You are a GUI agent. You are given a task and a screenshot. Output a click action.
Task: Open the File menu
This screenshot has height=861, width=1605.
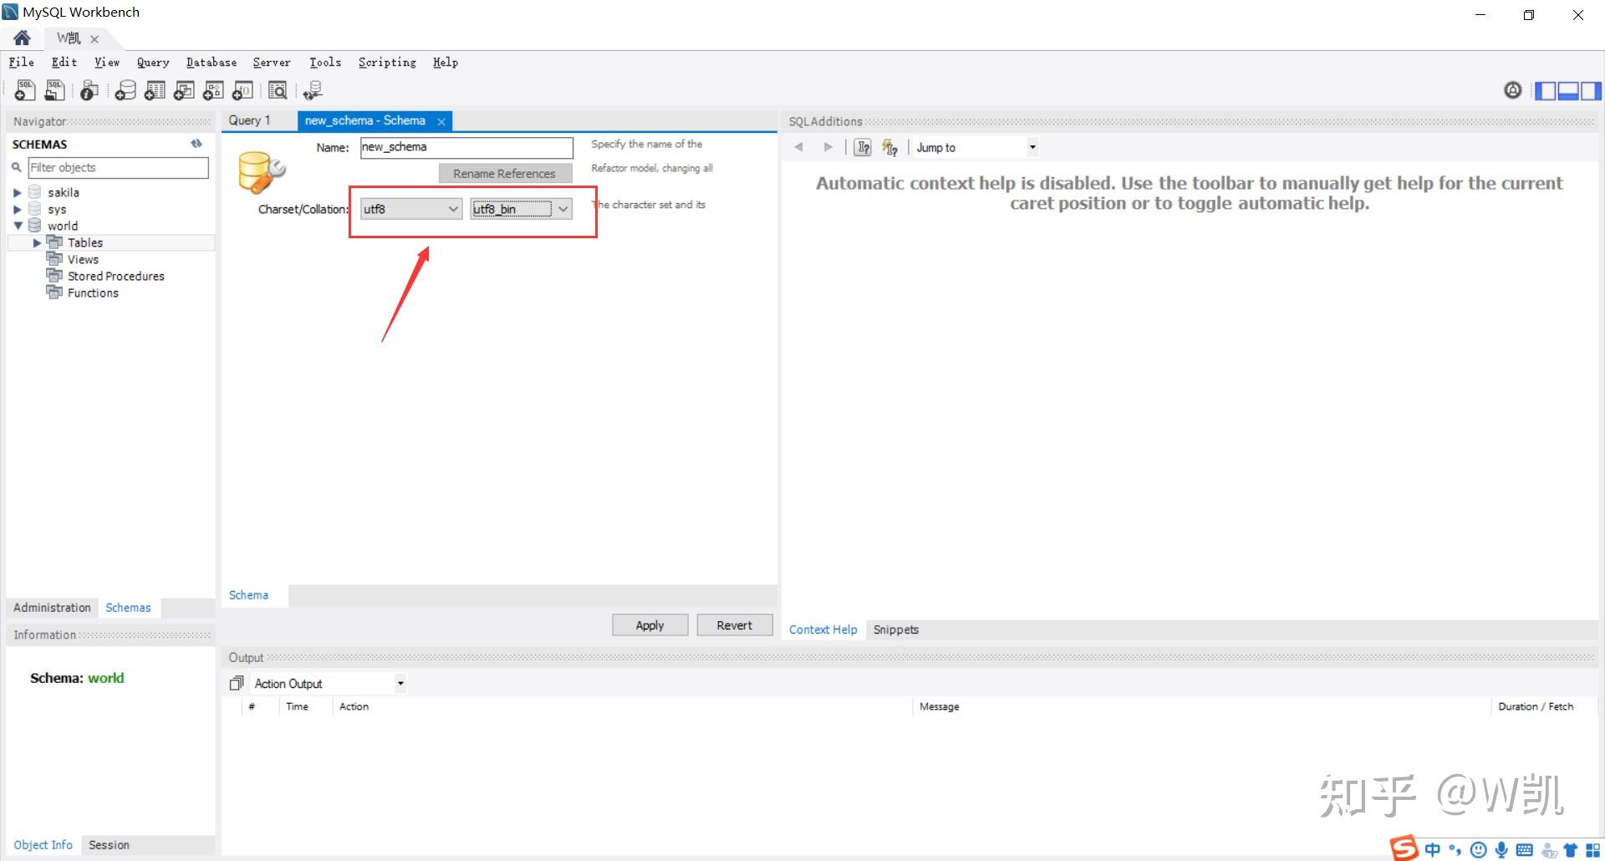point(22,62)
